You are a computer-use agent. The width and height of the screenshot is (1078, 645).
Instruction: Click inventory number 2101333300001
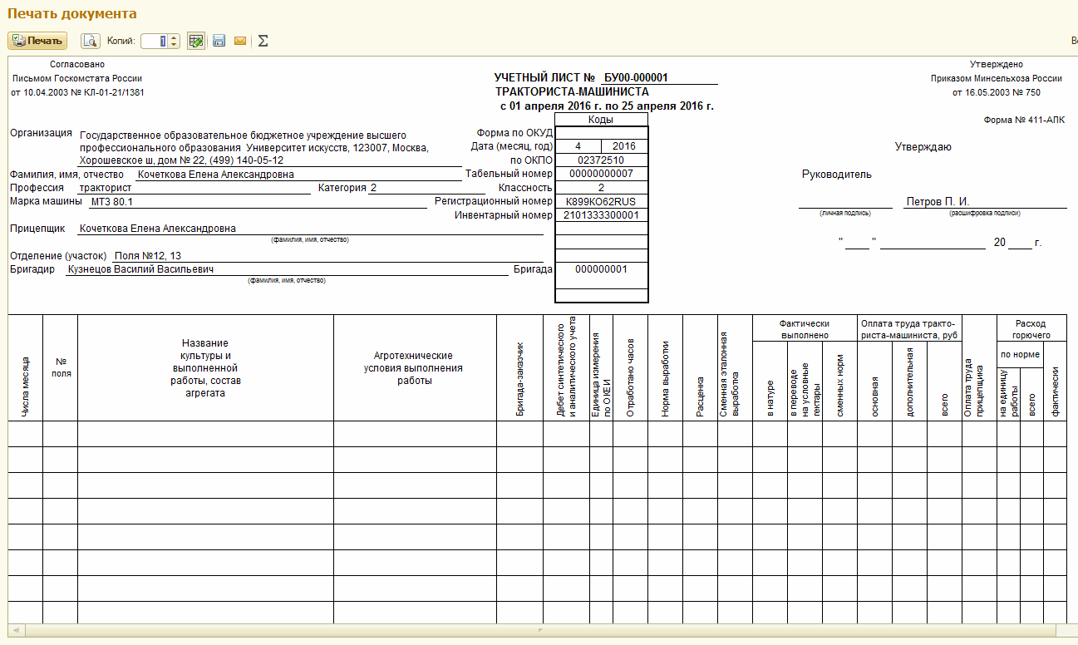[x=601, y=215]
